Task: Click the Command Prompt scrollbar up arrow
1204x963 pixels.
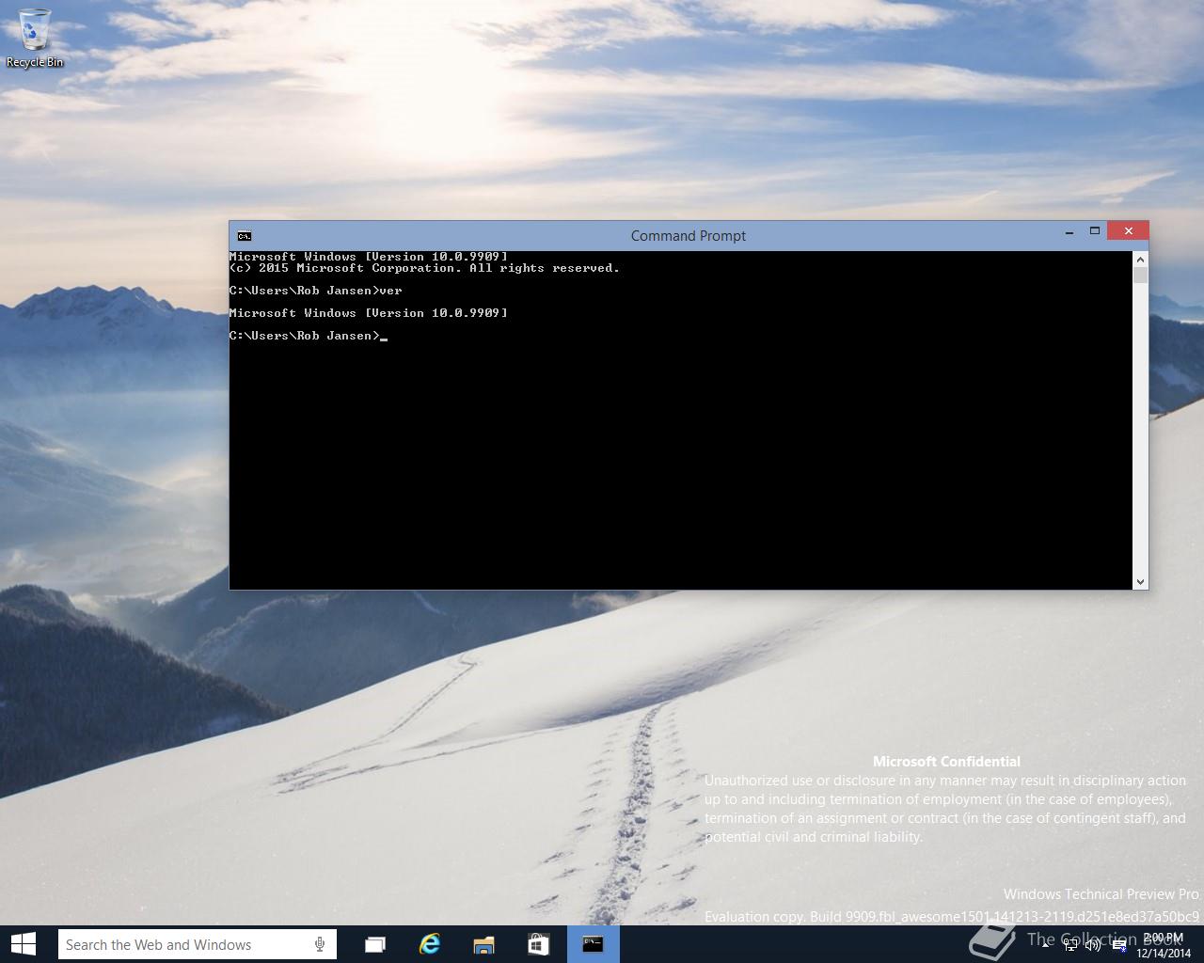Action: click(x=1140, y=259)
